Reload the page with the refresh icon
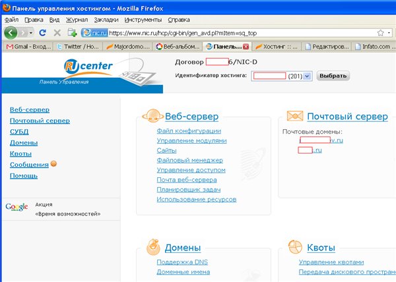This screenshot has width=396, height=282. coord(43,33)
